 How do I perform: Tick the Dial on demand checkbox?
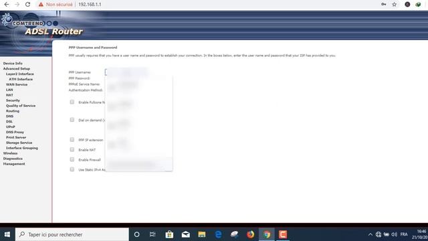(x=72, y=120)
